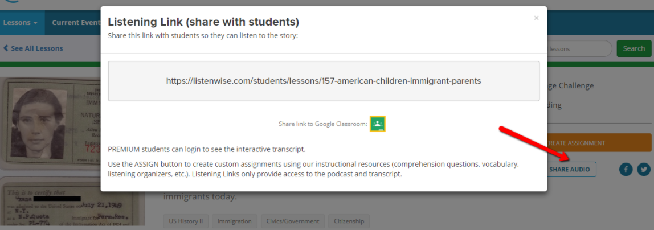Share link to Google Classroom icon

coord(377,124)
